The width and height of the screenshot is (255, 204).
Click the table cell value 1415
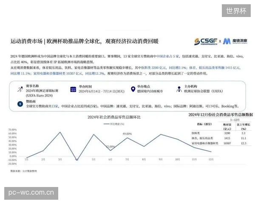click(x=227, y=138)
